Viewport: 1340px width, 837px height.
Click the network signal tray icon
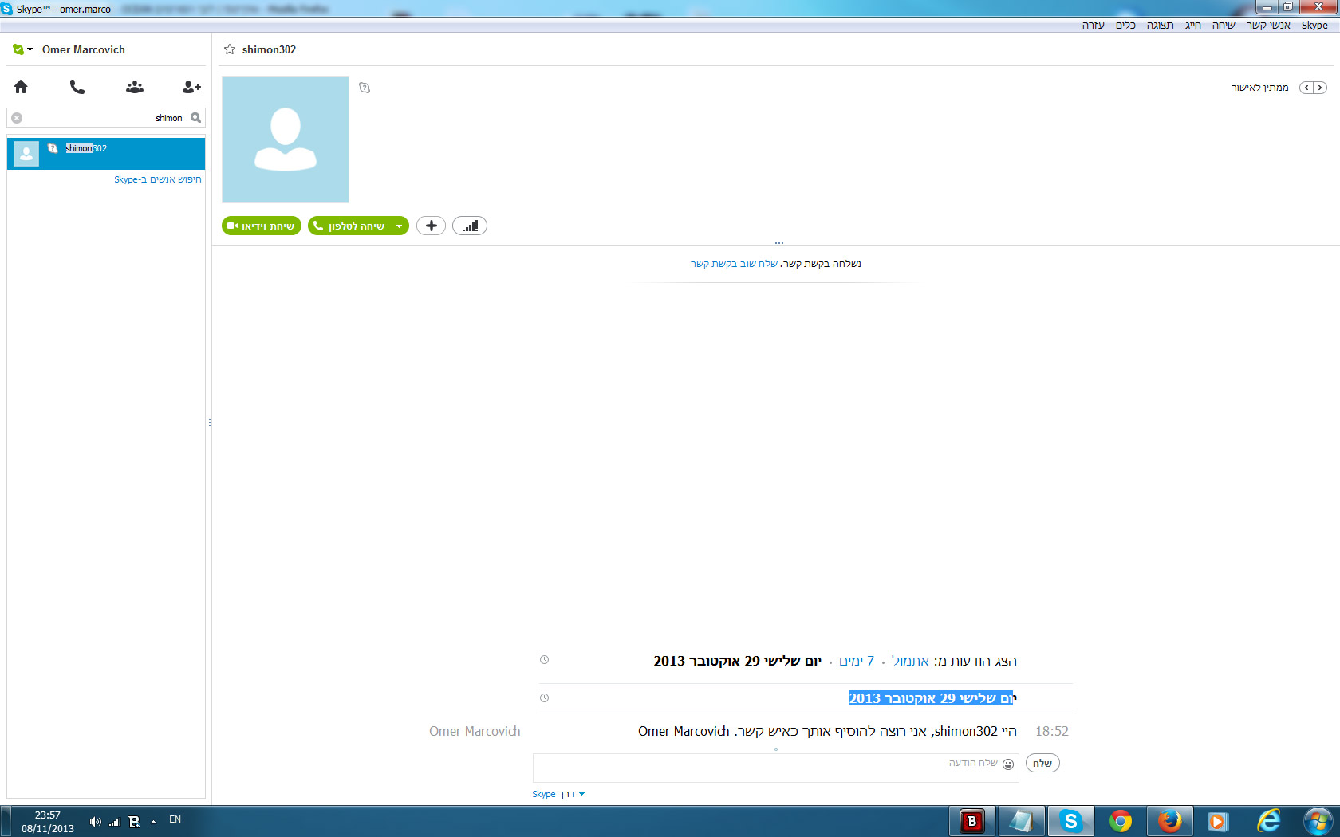coord(114,822)
